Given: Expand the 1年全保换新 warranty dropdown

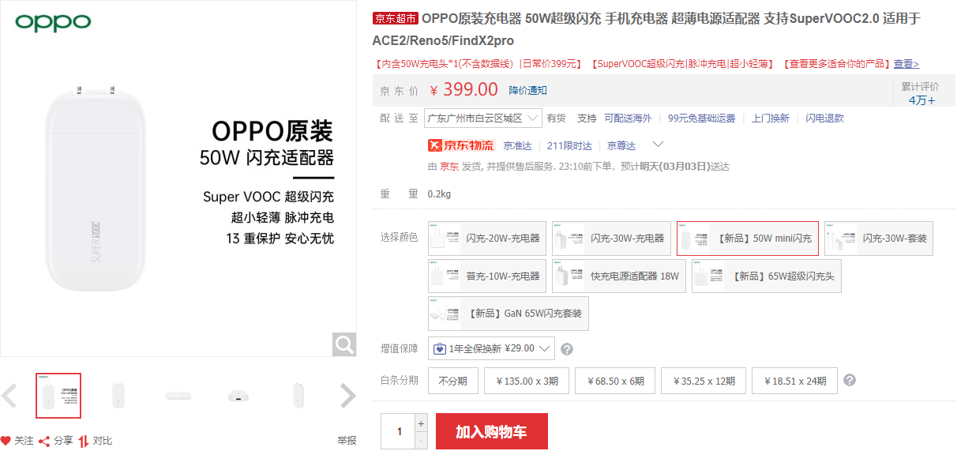Looking at the screenshot, I should click(x=491, y=348).
